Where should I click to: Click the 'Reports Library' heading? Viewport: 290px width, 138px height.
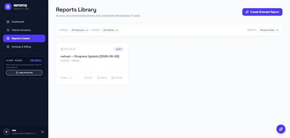(76, 9)
